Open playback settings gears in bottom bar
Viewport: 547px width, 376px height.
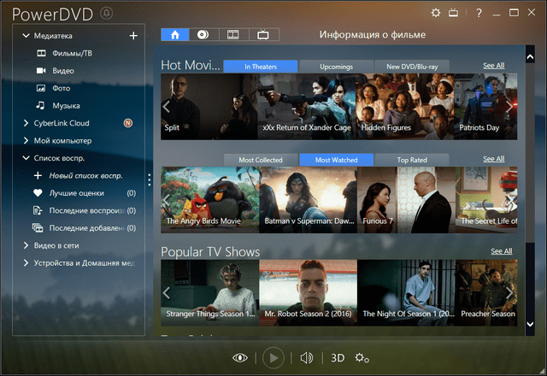tap(362, 358)
